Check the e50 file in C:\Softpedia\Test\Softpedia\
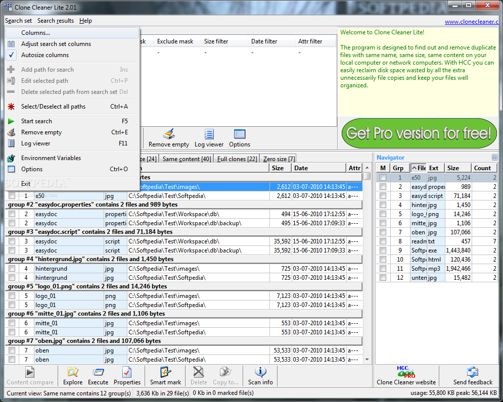The image size is (503, 402). coord(12,195)
